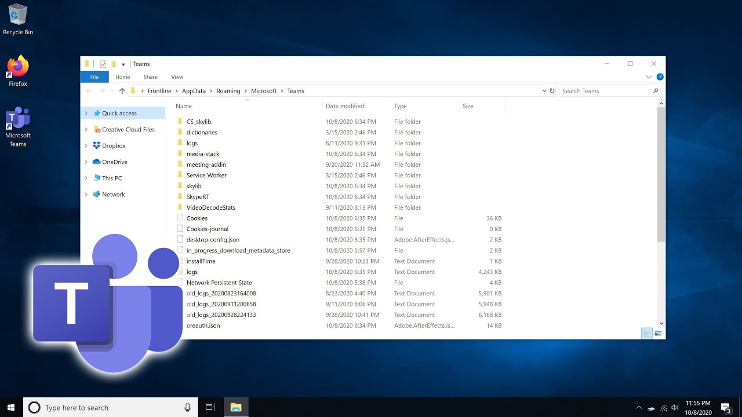The height and width of the screenshot is (417, 742).
Task: Click the taskbar microphone icon
Action: (x=187, y=408)
